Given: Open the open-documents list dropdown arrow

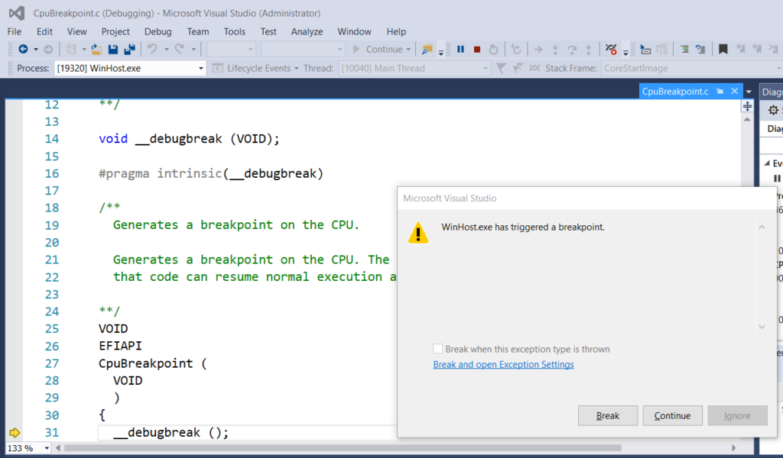Looking at the screenshot, I should click(749, 92).
